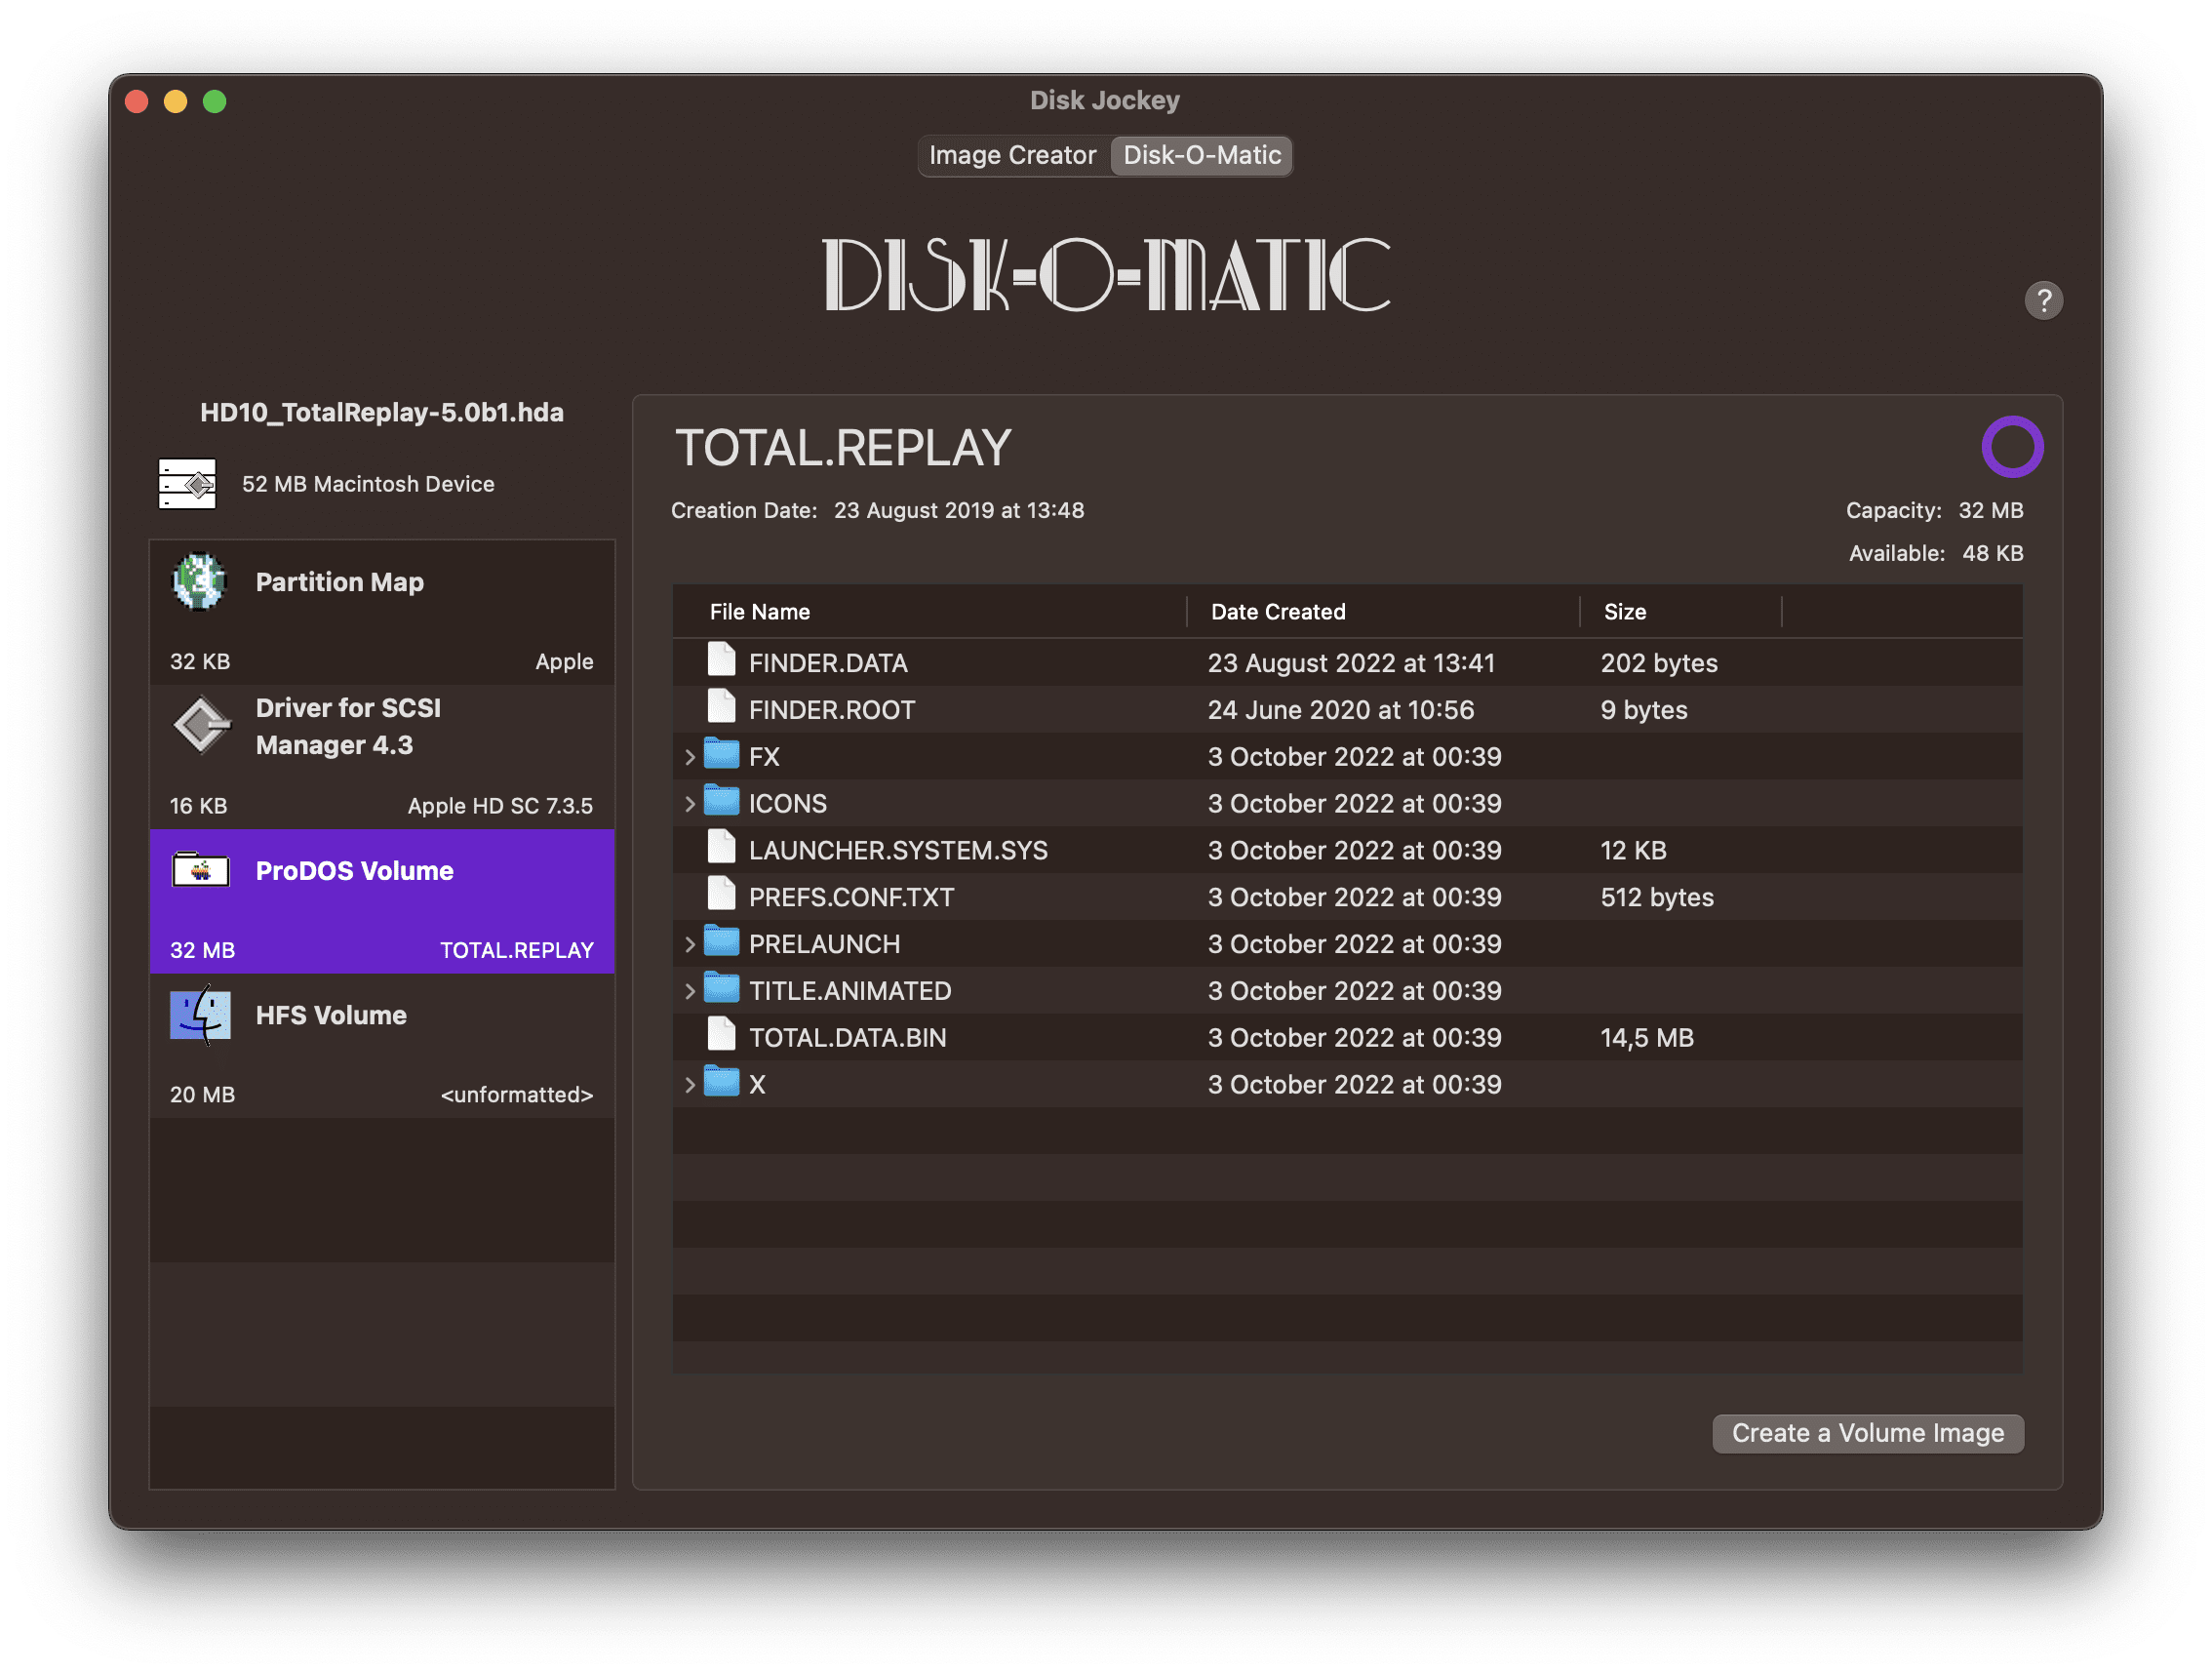Select the FINDER.ROOT file name
The image size is (2212, 1674).
click(832, 710)
